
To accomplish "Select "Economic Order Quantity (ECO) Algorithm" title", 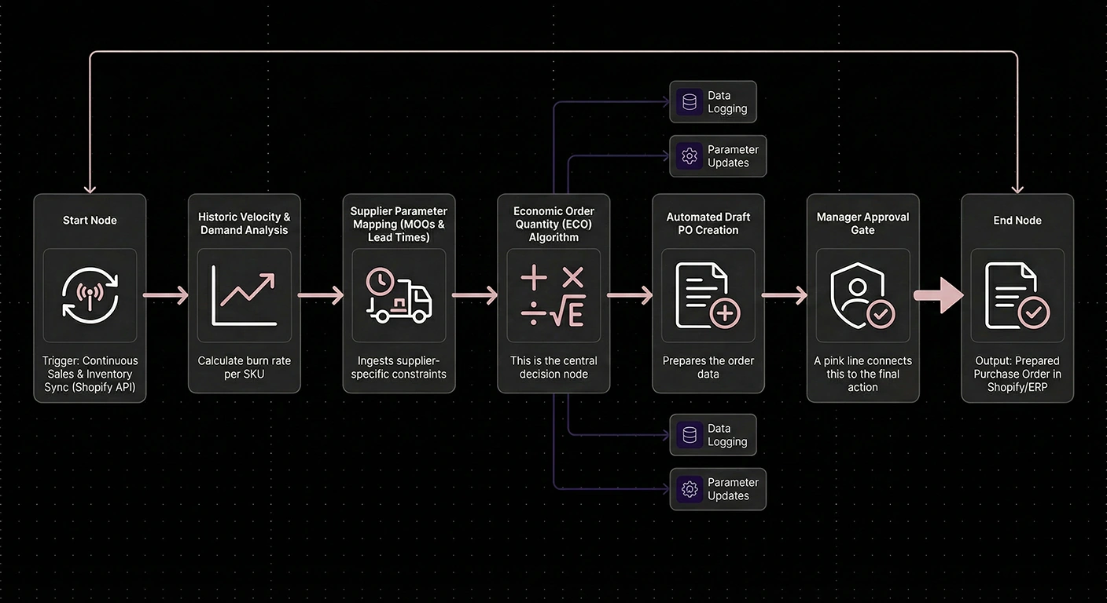I will (553, 224).
